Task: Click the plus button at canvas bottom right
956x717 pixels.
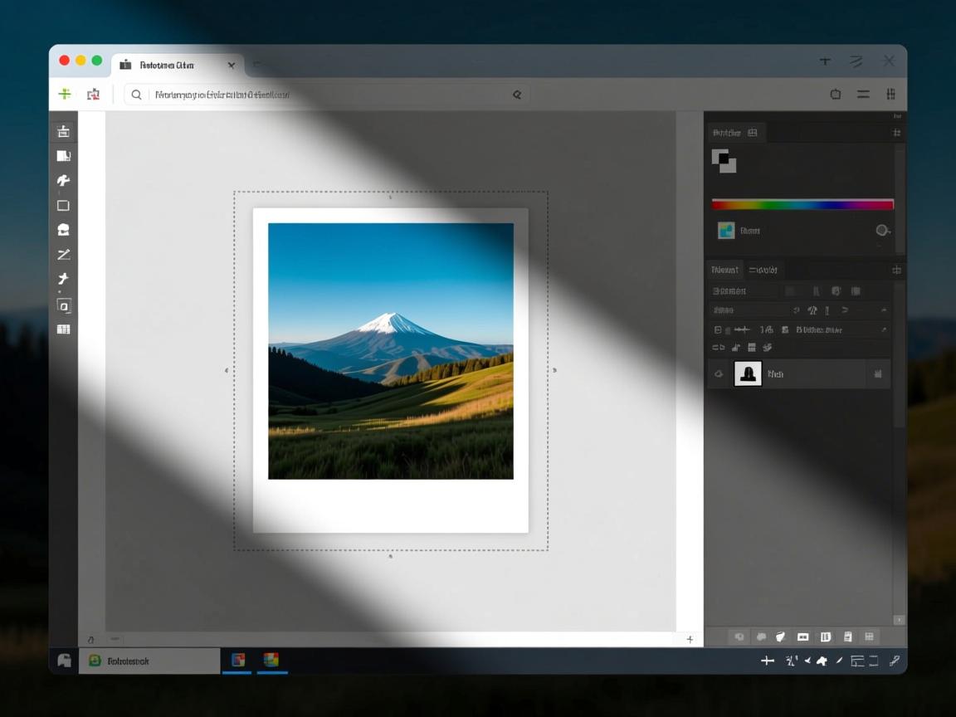Action: [x=690, y=639]
